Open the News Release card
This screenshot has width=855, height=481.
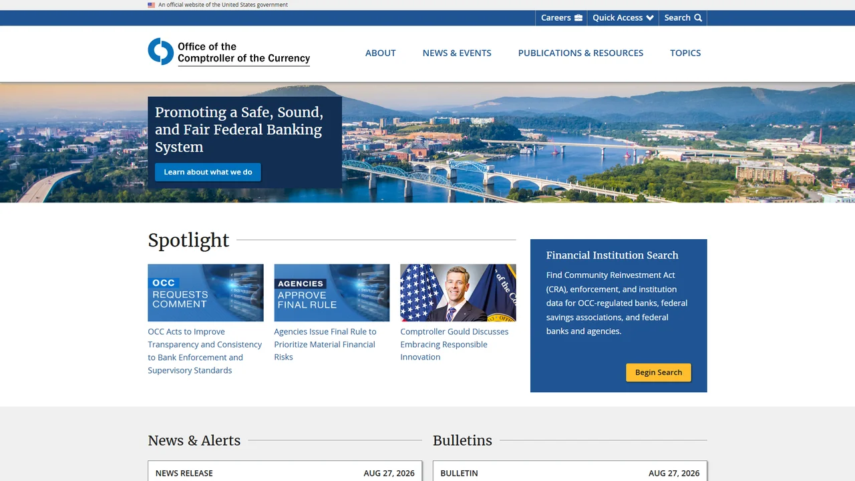285,471
